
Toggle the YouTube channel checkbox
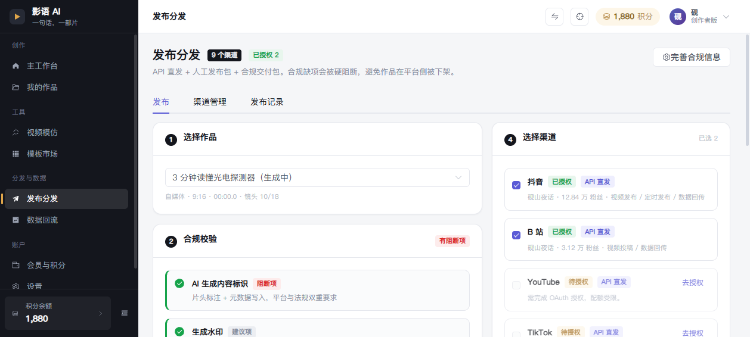(516, 285)
